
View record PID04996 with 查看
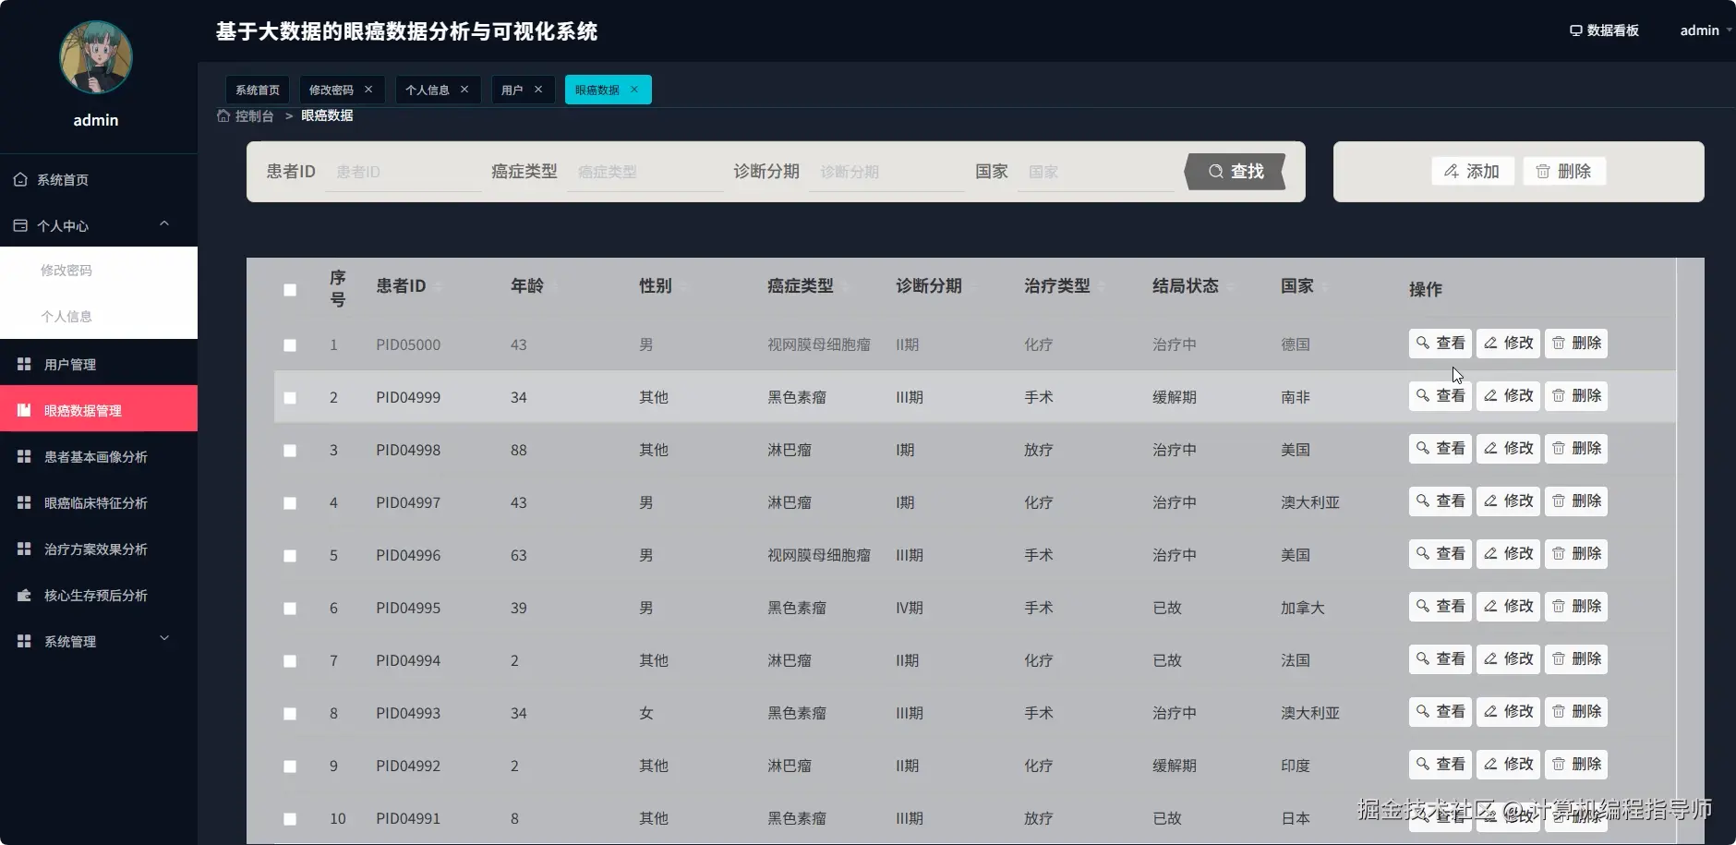[x=1441, y=553]
